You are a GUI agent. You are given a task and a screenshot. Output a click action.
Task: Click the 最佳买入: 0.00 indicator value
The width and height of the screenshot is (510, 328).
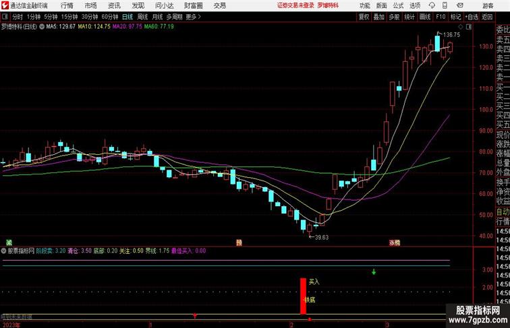tap(188, 251)
